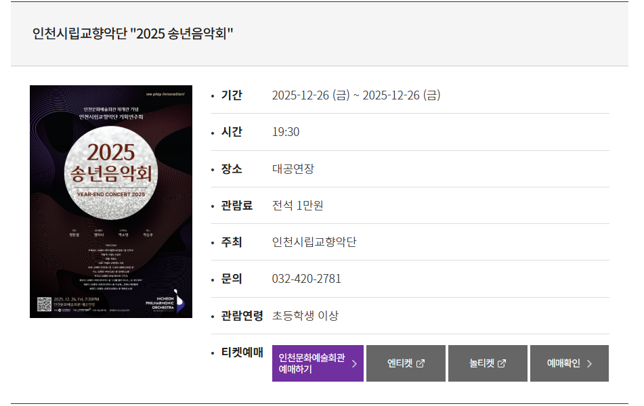Click the 문의 label

(232, 279)
